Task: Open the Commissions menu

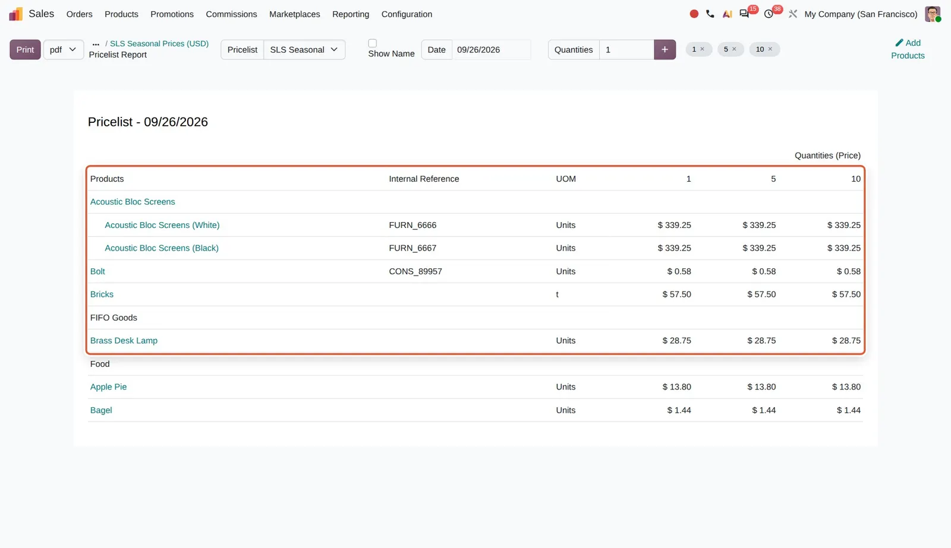Action: click(x=231, y=14)
